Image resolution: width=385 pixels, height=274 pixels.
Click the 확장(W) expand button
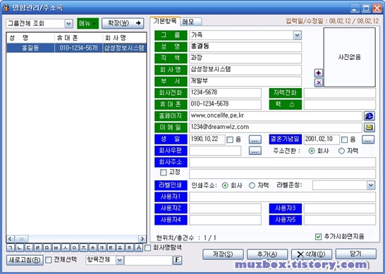click(123, 23)
